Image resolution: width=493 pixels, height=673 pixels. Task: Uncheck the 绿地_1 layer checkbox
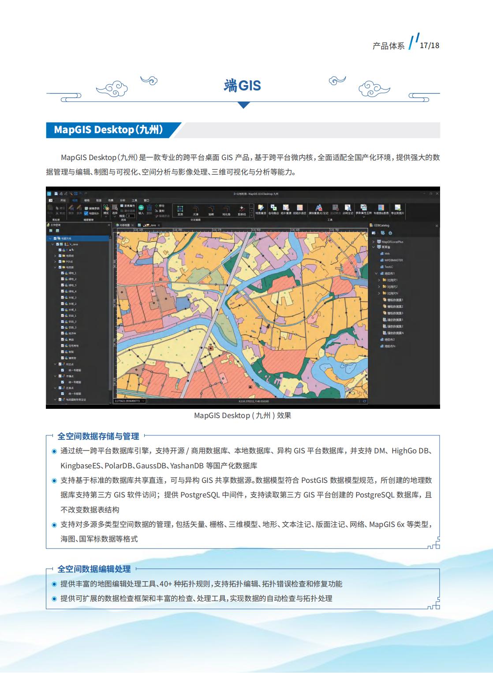[63, 273]
